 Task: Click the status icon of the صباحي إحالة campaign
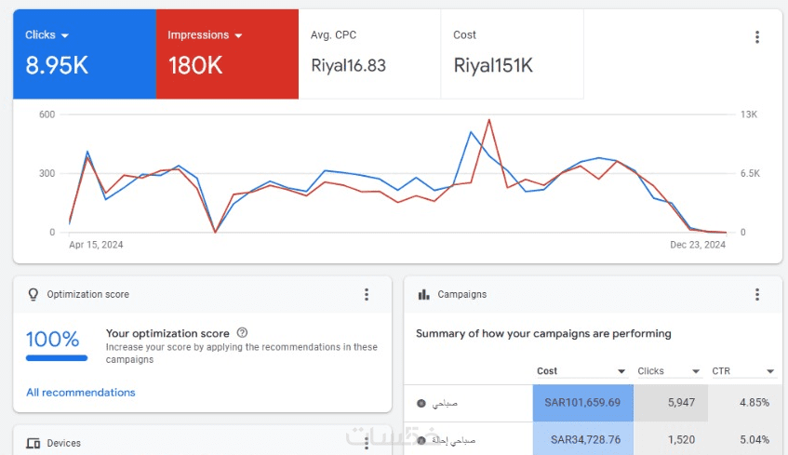pyautogui.click(x=421, y=439)
